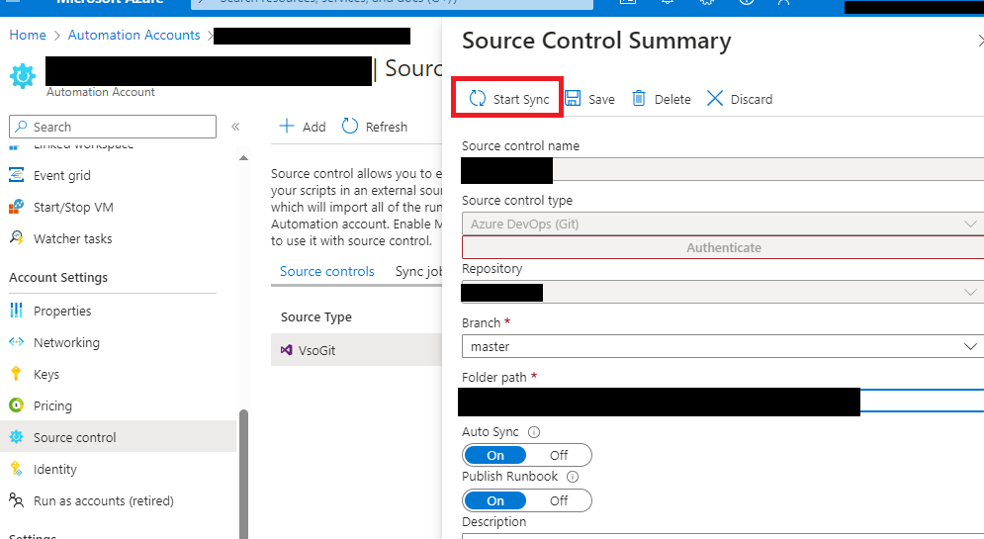Screen dimensions: 984x539
Task: Select the VsoGit source control row
Action: point(356,350)
